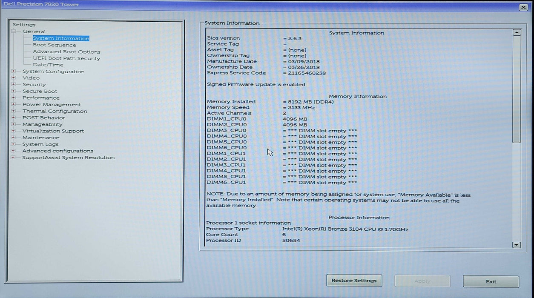Collapse the General tree node

(x=14, y=31)
